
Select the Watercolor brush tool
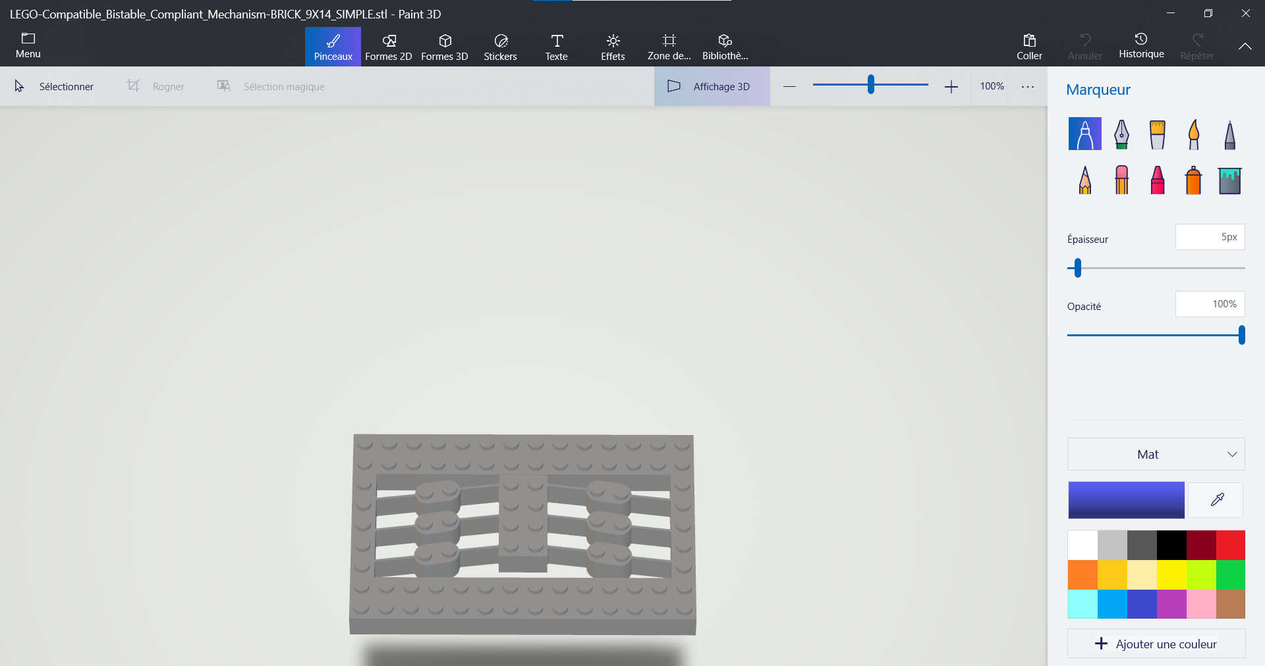[1193, 134]
